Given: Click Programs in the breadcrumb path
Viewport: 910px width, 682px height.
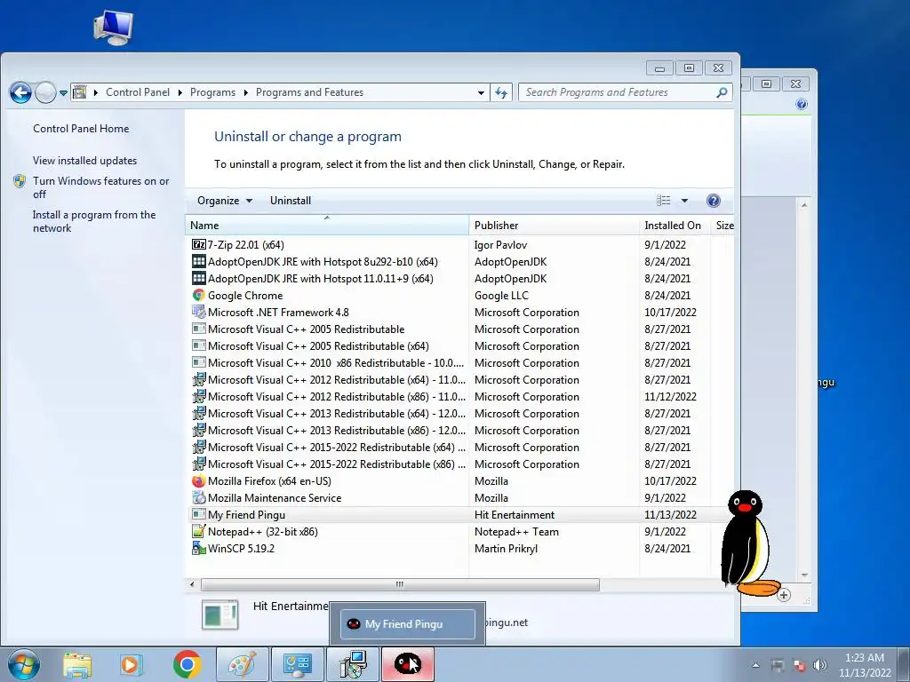Looking at the screenshot, I should 212,92.
